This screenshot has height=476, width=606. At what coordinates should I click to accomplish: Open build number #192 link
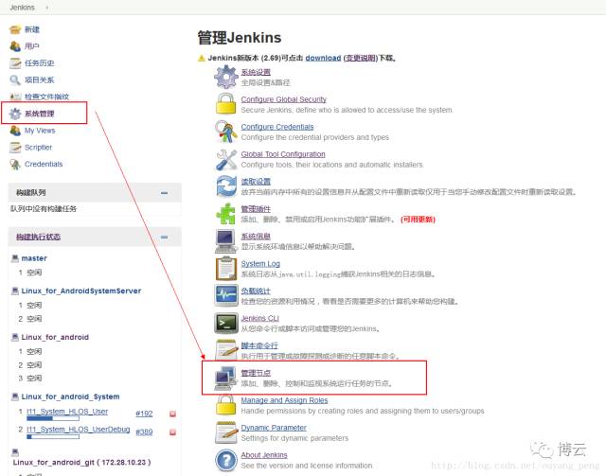point(144,414)
